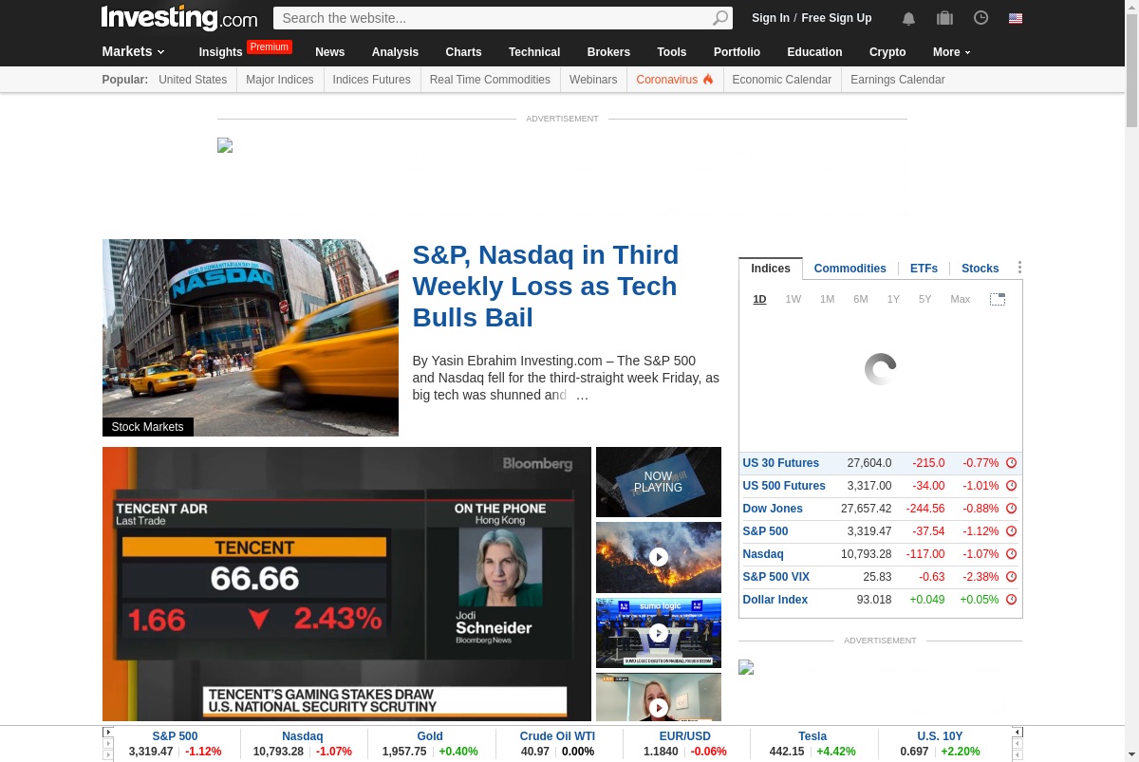Open the Technical menu
This screenshot has width=1139, height=762.
534,52
